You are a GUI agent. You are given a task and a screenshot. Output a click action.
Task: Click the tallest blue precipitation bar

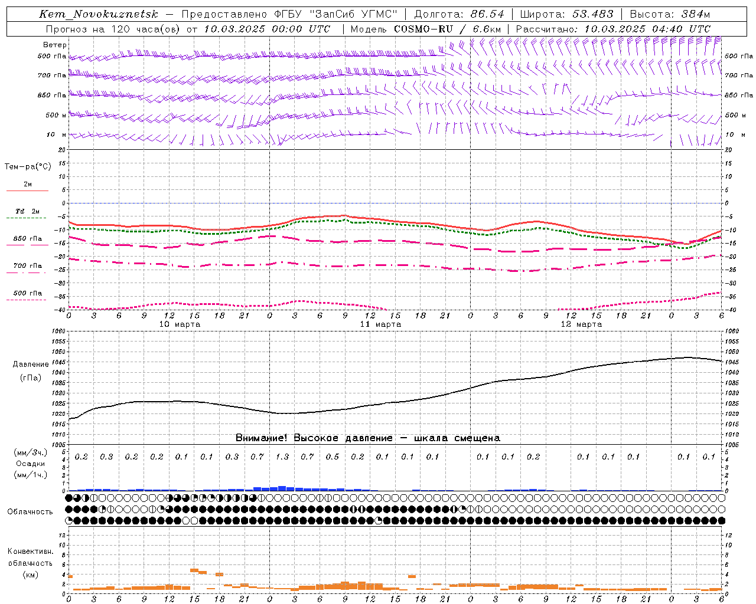(x=282, y=488)
